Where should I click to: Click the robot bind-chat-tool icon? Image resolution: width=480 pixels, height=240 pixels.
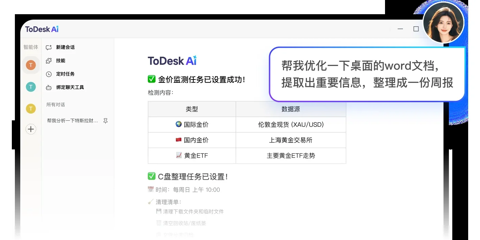click(49, 88)
